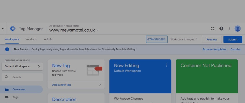Click the Add a new tag chevron

(100, 85)
